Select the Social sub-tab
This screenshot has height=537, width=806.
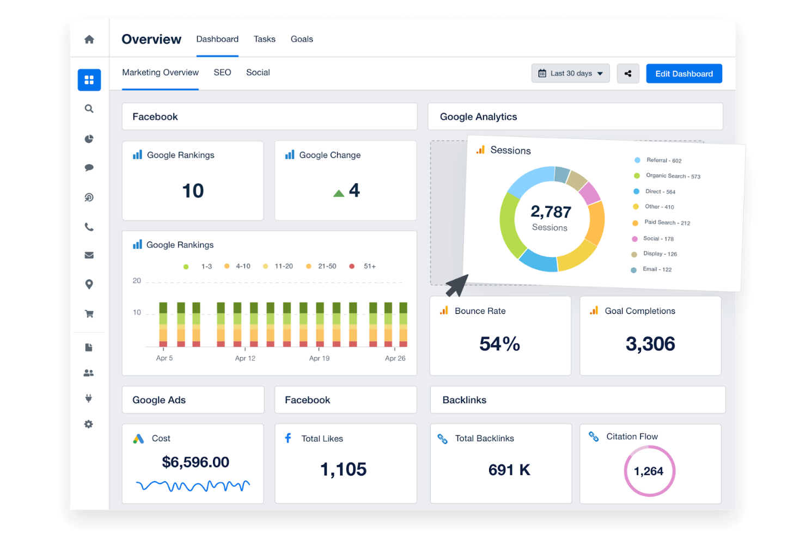click(x=258, y=72)
